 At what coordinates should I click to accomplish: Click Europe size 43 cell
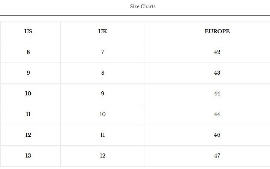(217, 73)
